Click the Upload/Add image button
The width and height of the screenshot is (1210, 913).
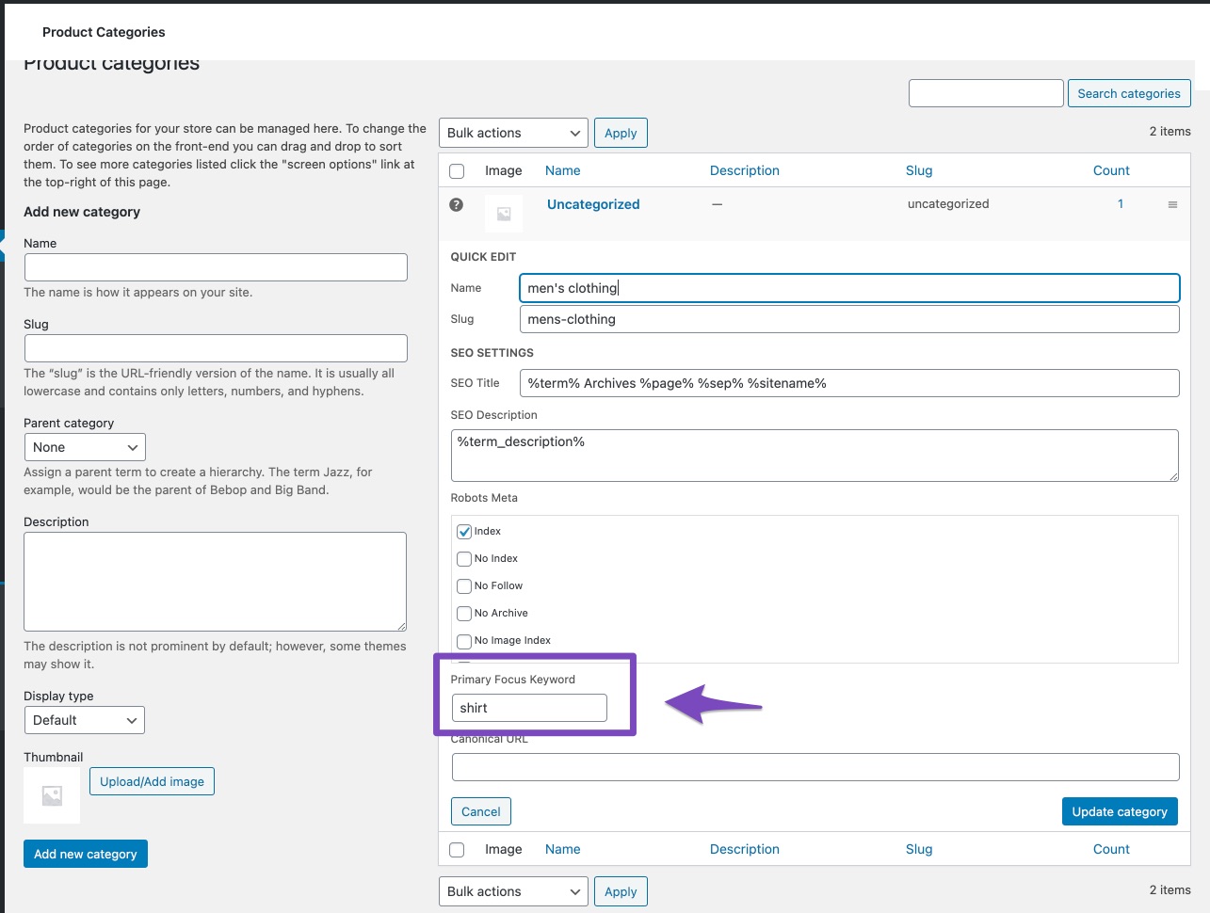(152, 781)
